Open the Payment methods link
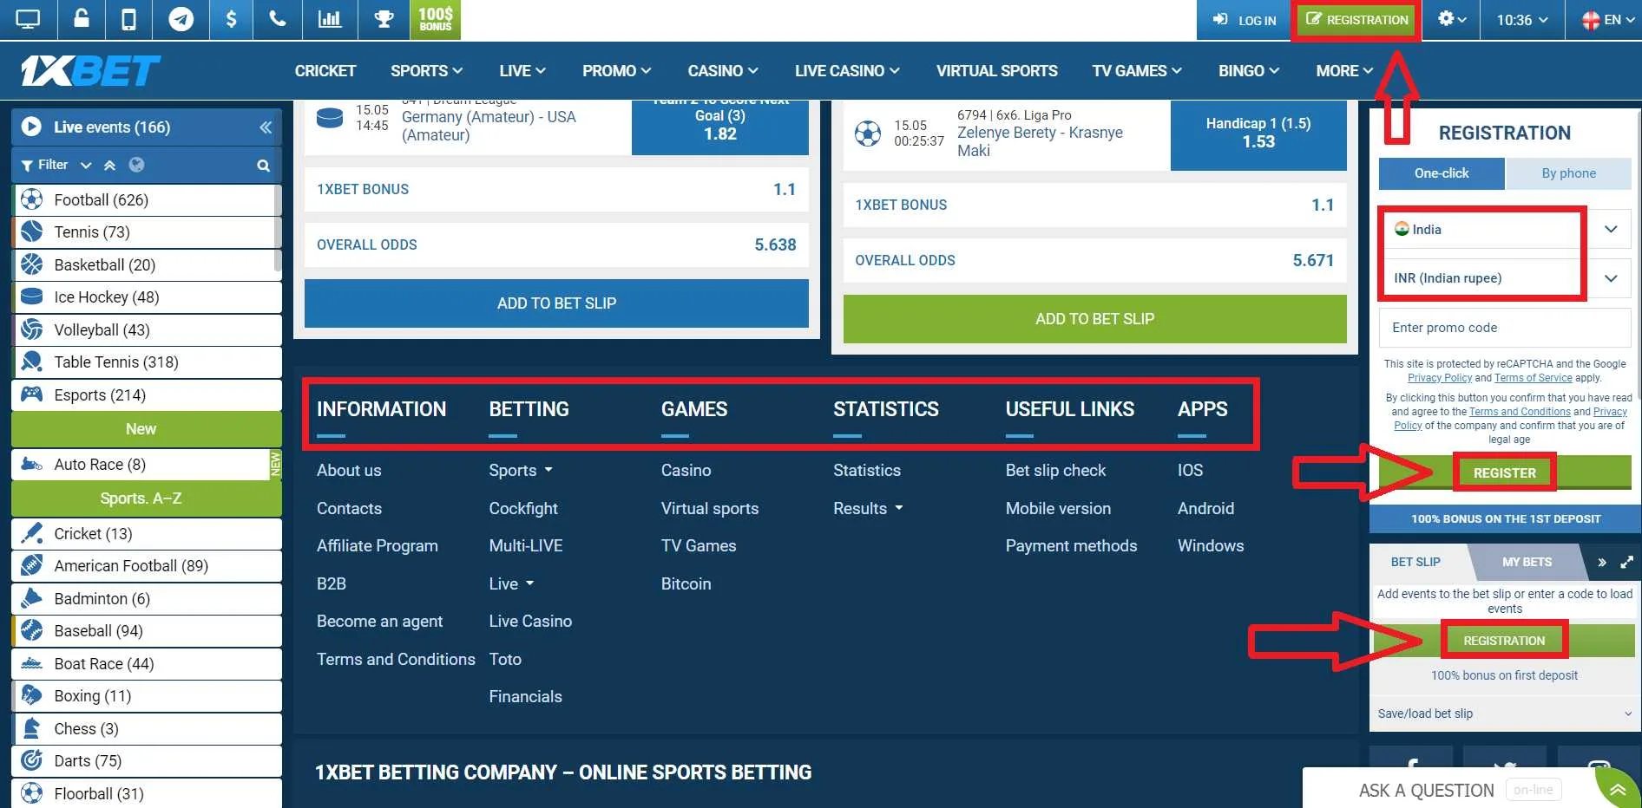The height and width of the screenshot is (808, 1642). click(x=1071, y=546)
